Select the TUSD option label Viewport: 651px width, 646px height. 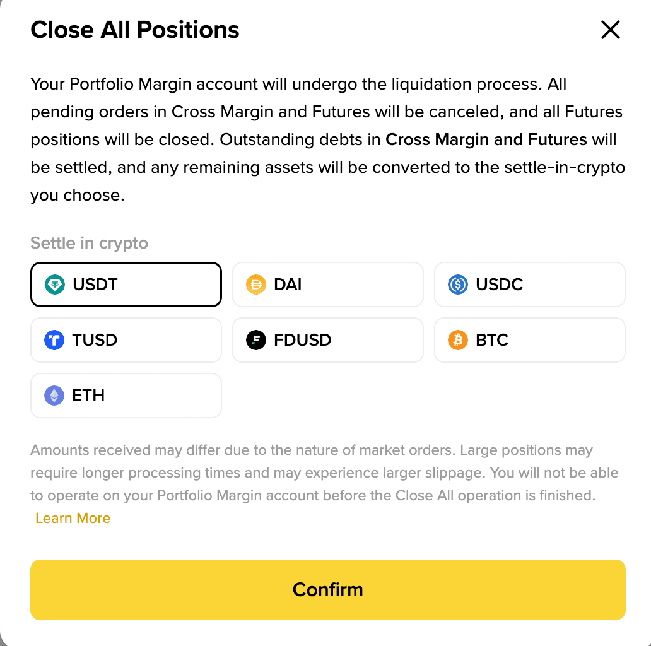(95, 340)
